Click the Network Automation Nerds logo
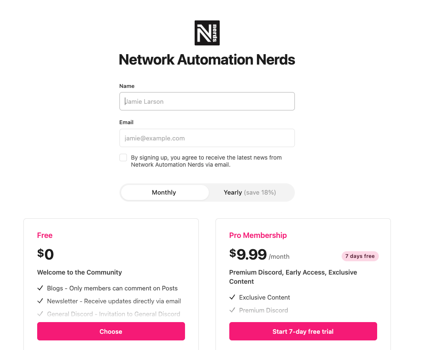This screenshot has width=421, height=350. pyautogui.click(x=207, y=33)
